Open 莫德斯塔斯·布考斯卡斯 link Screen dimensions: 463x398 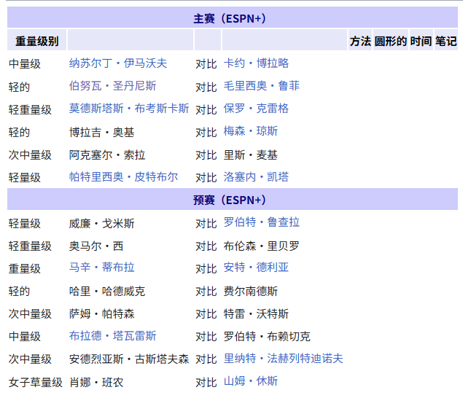point(129,109)
